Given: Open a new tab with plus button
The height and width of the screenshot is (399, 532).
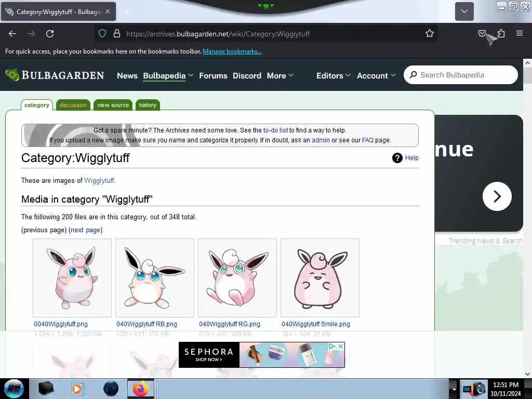Looking at the screenshot, I should point(127,12).
